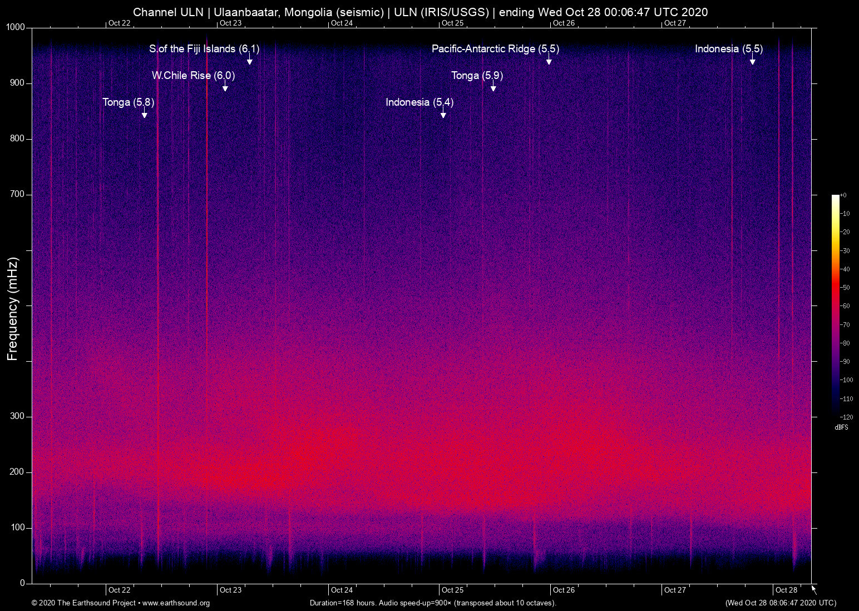The width and height of the screenshot is (859, 611).
Task: Click the arrow under S.of the Fiji Islands
Action: click(x=250, y=61)
